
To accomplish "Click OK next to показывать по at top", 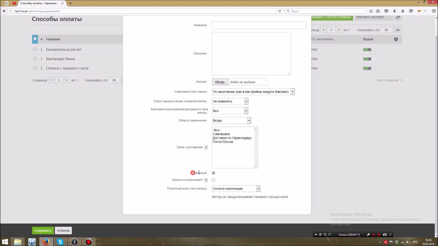I will coord(398,30).
